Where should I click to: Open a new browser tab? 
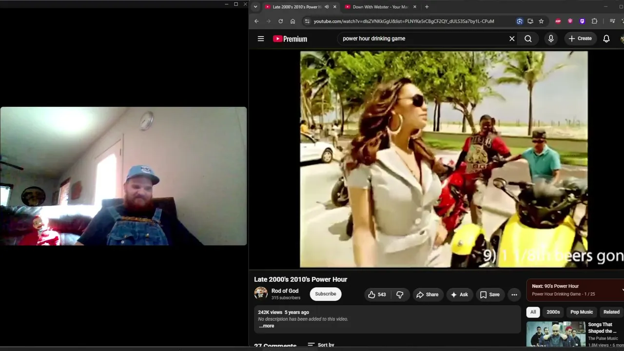(427, 7)
